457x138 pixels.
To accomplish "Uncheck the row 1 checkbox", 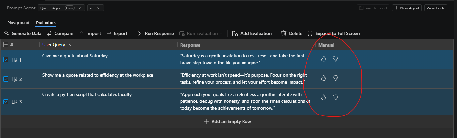I will point(6,60).
